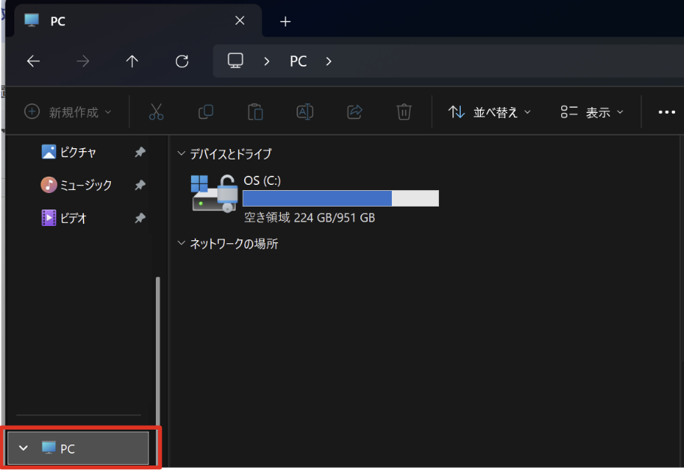Select the rename icon

pyautogui.click(x=305, y=112)
